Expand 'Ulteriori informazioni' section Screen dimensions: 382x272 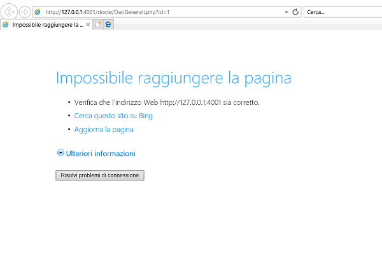point(96,153)
